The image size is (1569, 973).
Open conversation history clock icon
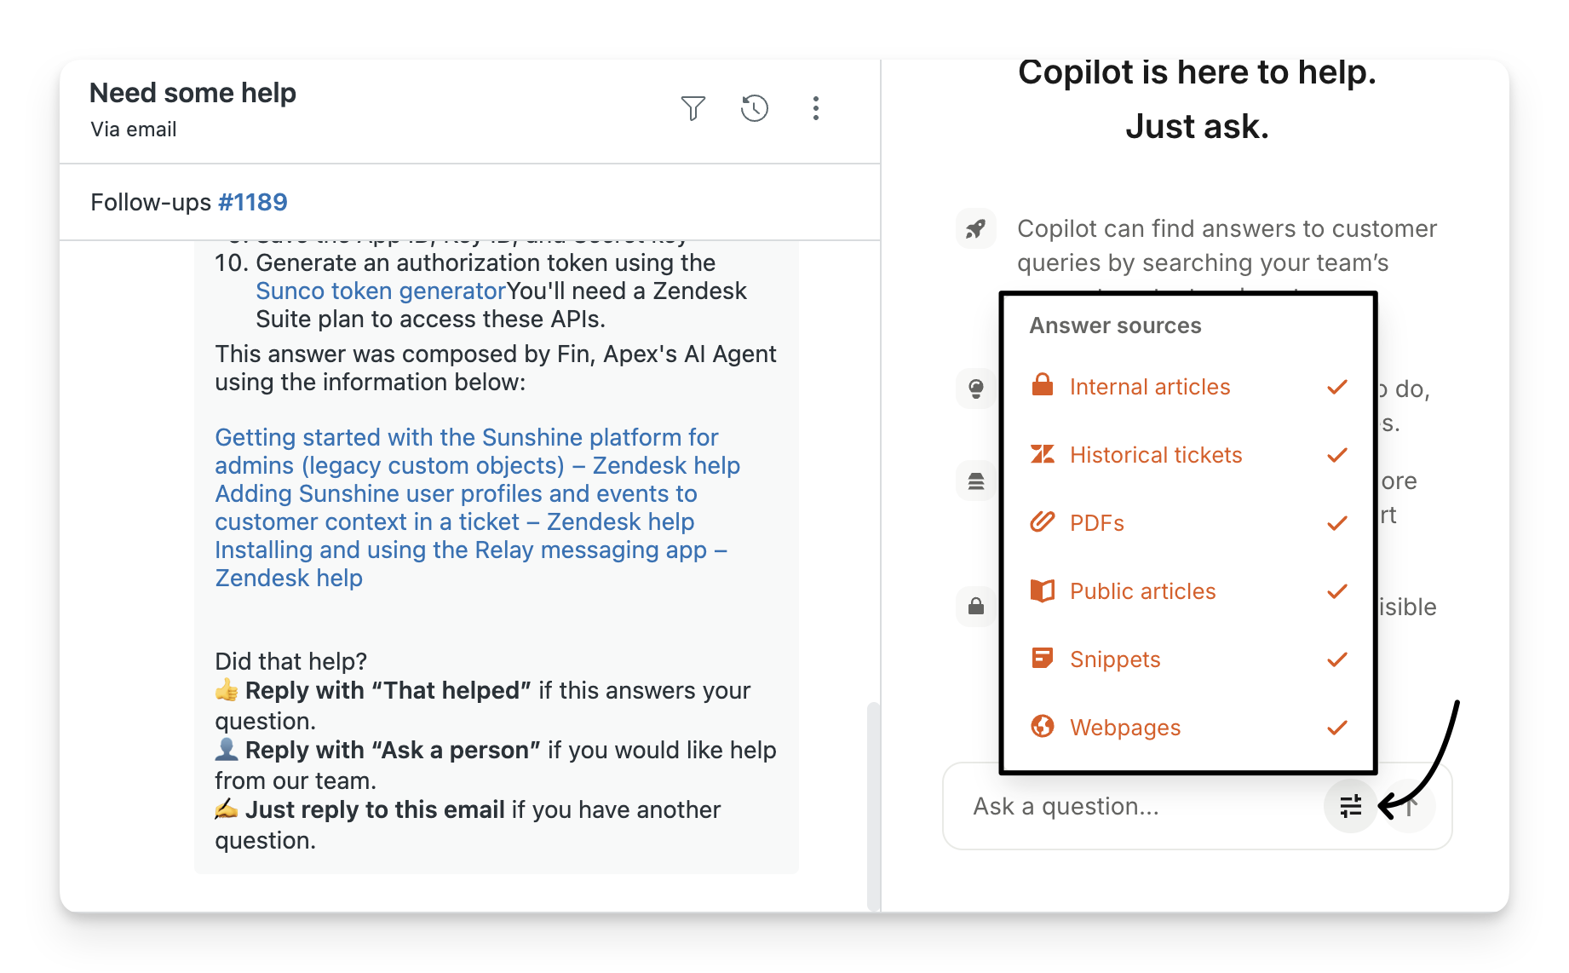coord(754,108)
